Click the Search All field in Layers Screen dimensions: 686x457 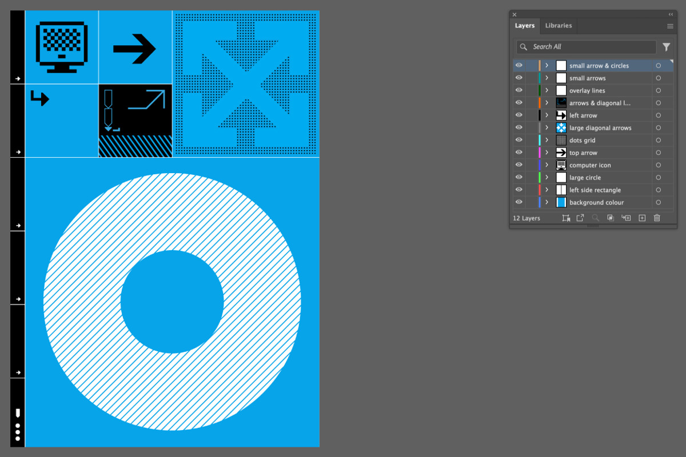tap(586, 47)
